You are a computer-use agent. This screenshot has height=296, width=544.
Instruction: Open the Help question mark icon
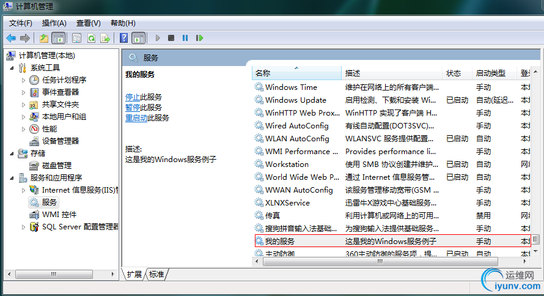tap(123, 38)
